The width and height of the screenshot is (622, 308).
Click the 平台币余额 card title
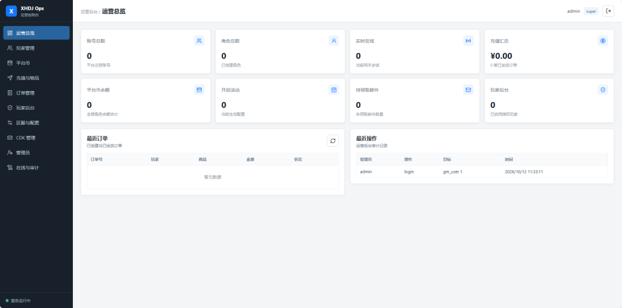98,90
